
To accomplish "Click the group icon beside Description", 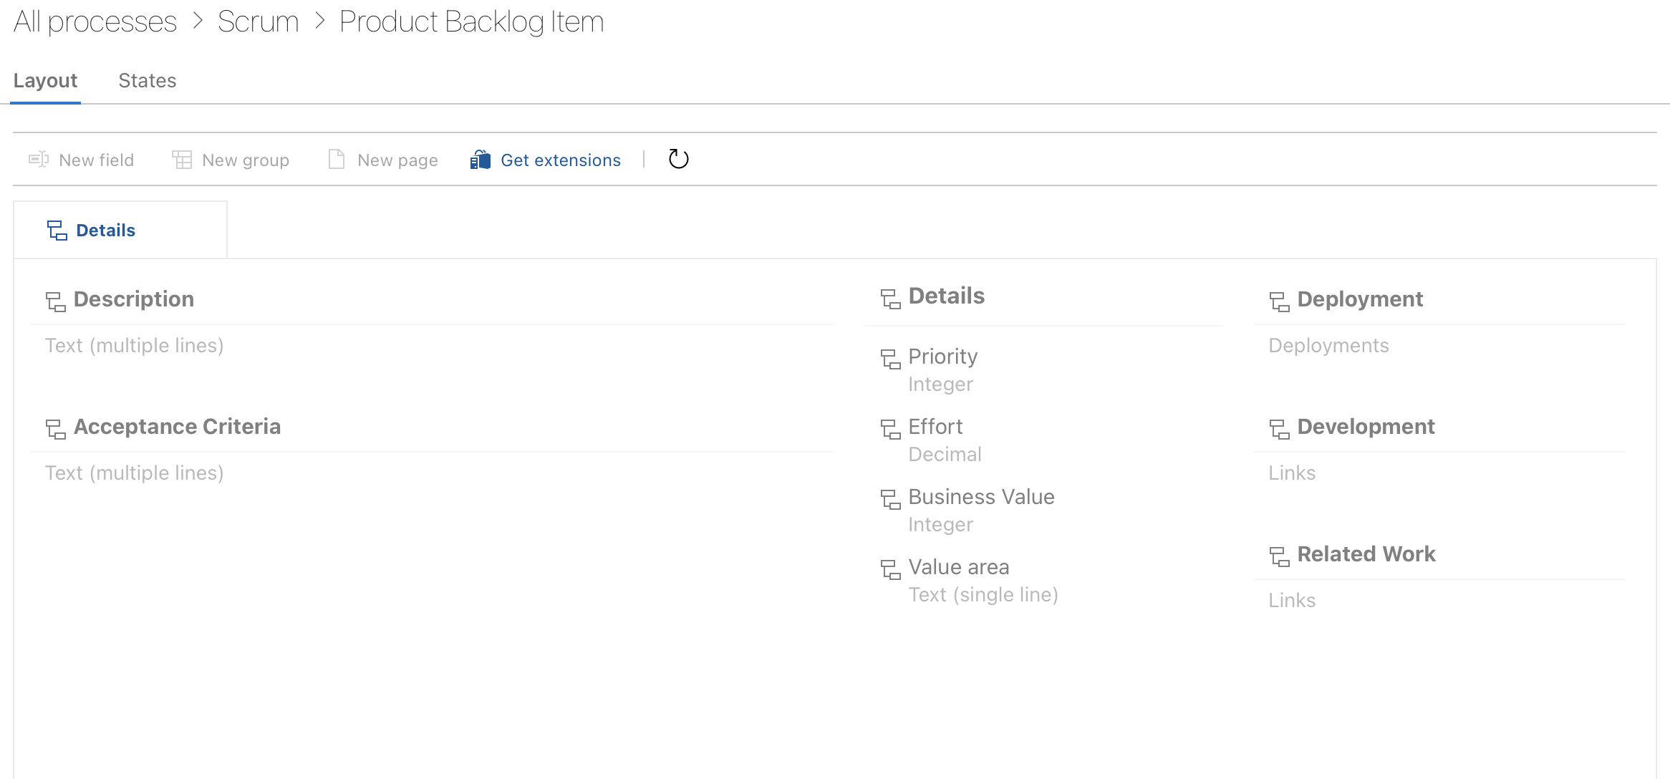I will (x=56, y=301).
